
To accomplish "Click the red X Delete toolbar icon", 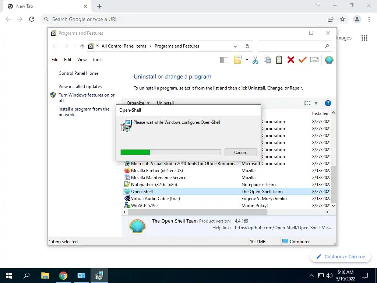I will 291,60.
